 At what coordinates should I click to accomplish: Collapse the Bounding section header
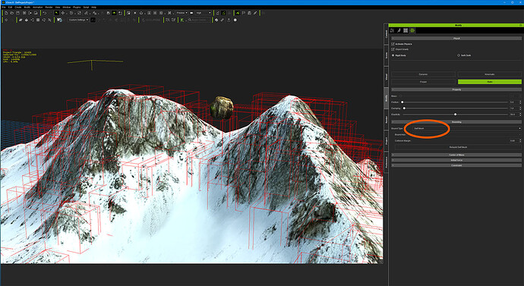click(x=456, y=122)
